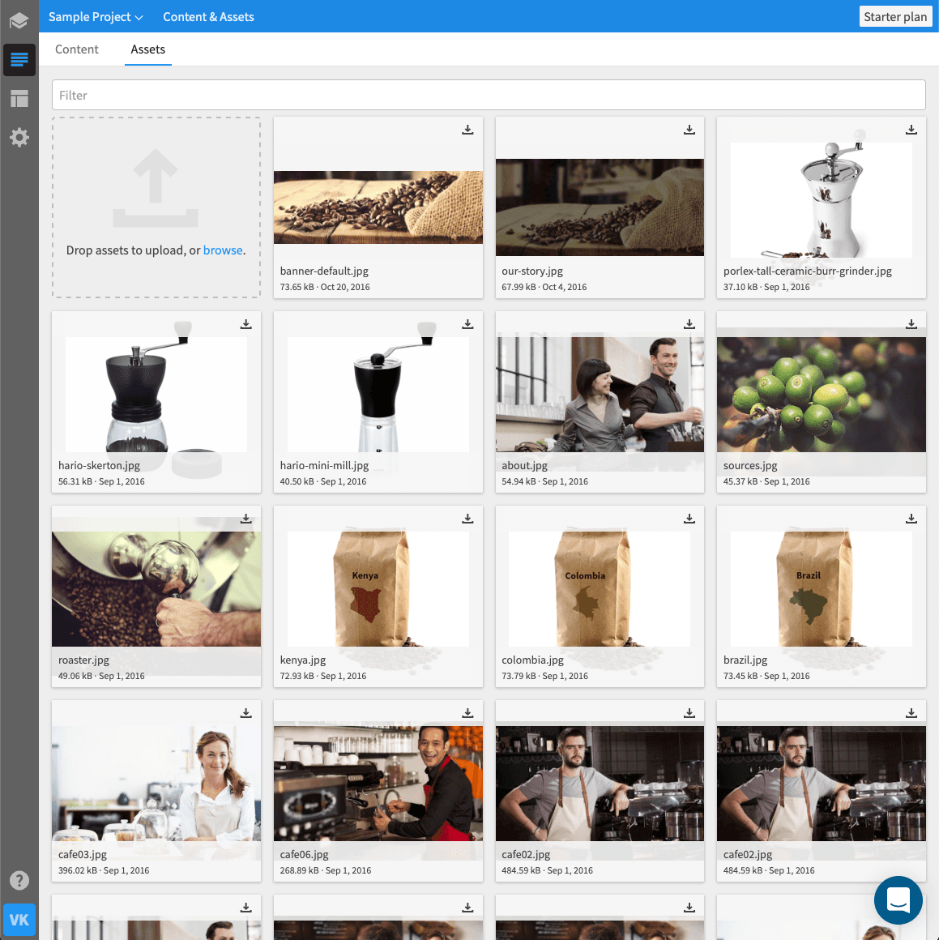Screen dimensions: 939x940
Task: Download sources.jpg via its download icon
Action: click(911, 324)
